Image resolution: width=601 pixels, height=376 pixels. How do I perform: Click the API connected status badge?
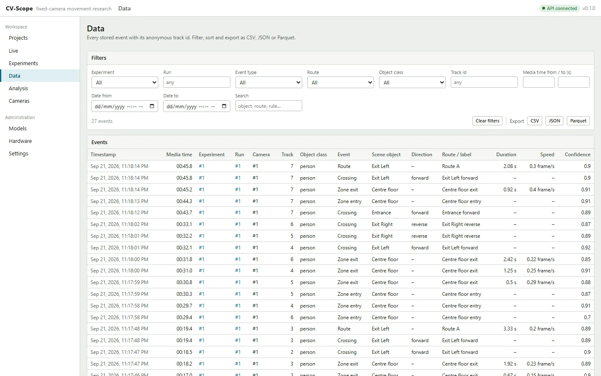click(x=559, y=8)
